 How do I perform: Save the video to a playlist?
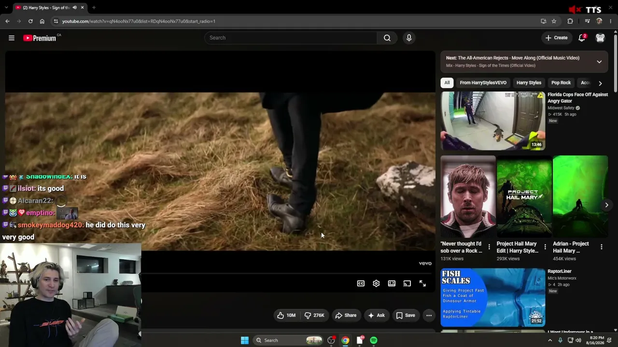point(406,315)
